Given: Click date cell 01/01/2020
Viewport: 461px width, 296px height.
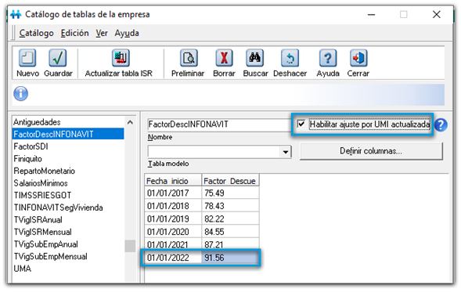Looking at the screenshot, I should [173, 232].
